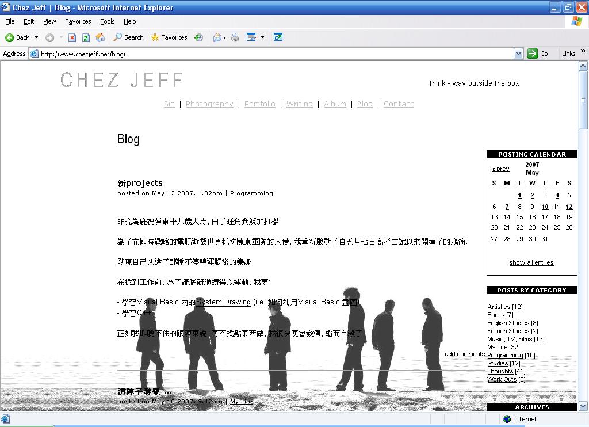Click the Go button beside address bar
Image resolution: width=589 pixels, height=427 pixels.
point(538,54)
